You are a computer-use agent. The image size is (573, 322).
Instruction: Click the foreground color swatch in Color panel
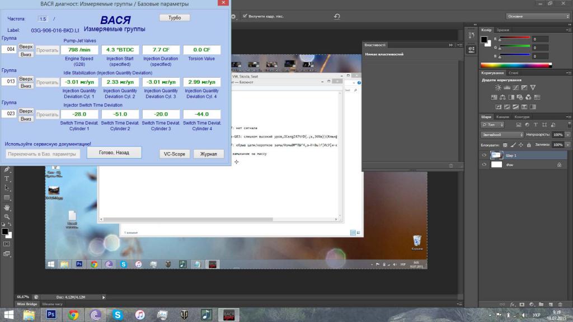pos(484,40)
